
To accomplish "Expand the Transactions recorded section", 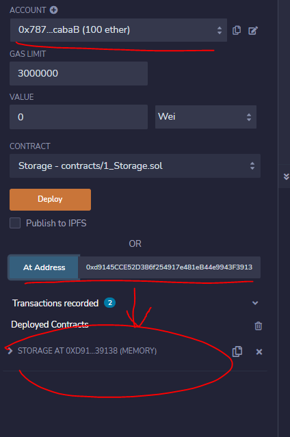I will point(255,303).
